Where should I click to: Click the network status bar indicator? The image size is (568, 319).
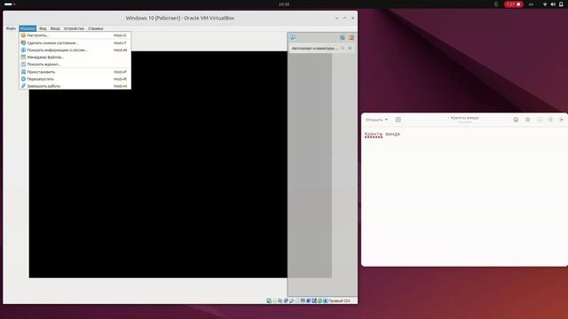[x=286, y=300]
